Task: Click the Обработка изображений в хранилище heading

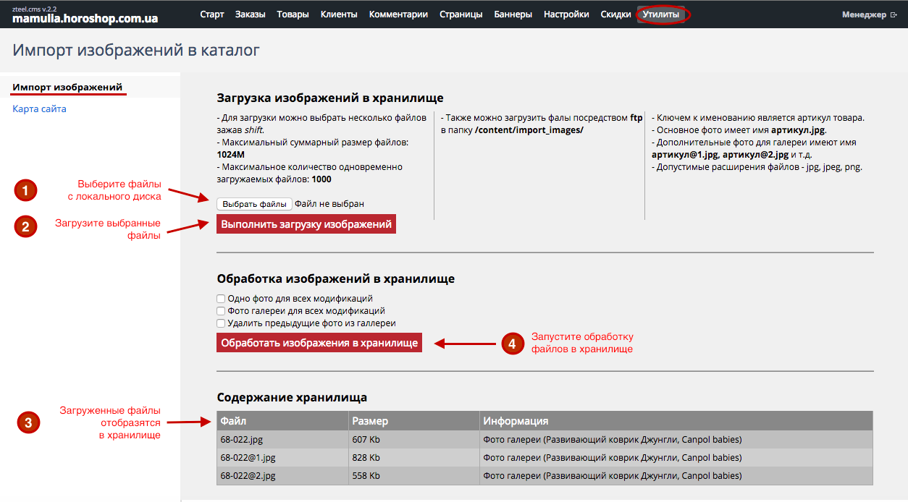Action: click(x=336, y=278)
